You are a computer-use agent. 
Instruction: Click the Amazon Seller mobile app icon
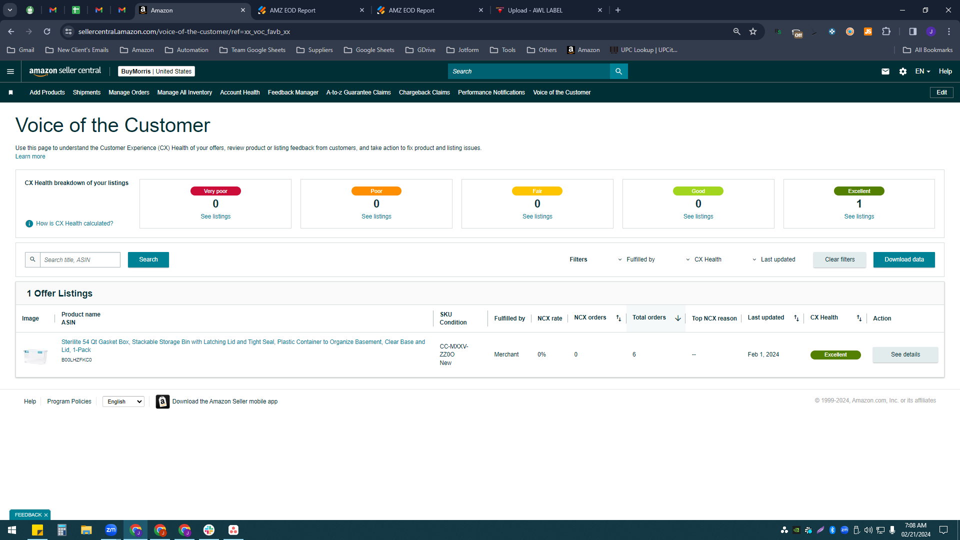pos(162,401)
